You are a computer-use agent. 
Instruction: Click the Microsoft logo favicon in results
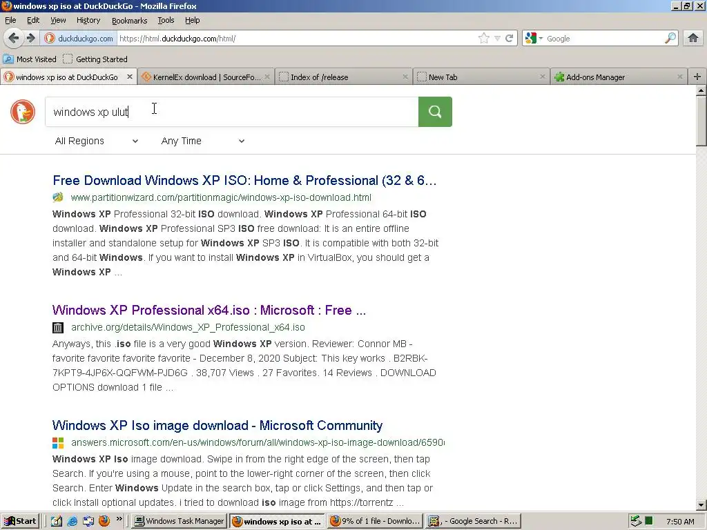coord(58,442)
